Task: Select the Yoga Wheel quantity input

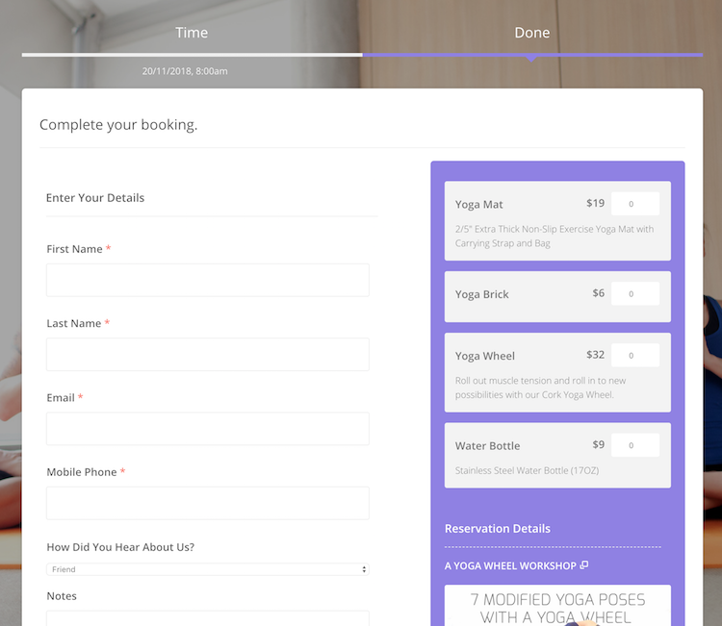Action: point(635,355)
